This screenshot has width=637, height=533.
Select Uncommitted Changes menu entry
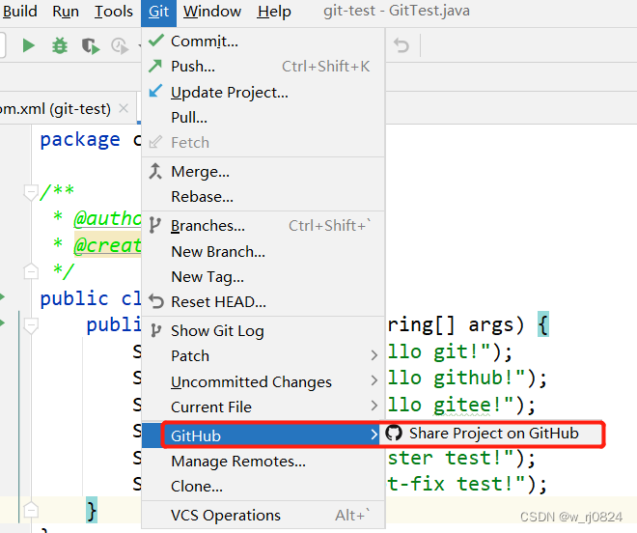tap(263, 381)
